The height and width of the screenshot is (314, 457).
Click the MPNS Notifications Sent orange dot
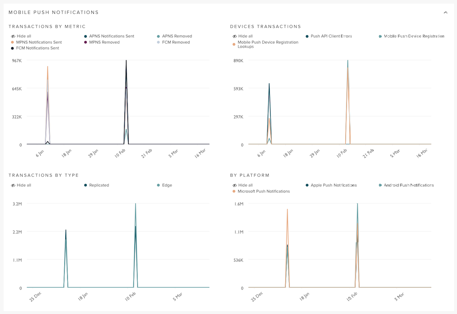13,42
